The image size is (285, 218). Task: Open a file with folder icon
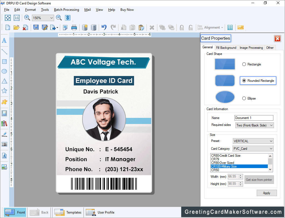pyautogui.click(x=16, y=27)
